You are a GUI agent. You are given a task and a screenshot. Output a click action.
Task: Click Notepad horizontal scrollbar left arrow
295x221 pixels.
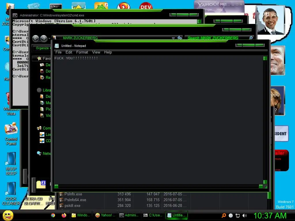pyautogui.click(x=56, y=186)
